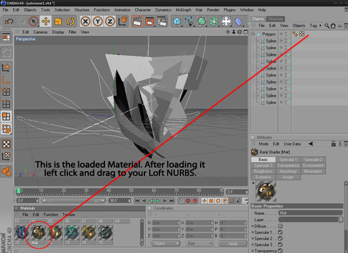Toggle Y axis lock

tap(97, 21)
